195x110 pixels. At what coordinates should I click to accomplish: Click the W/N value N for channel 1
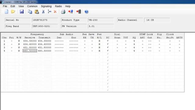pyautogui.click(x=19, y=41)
